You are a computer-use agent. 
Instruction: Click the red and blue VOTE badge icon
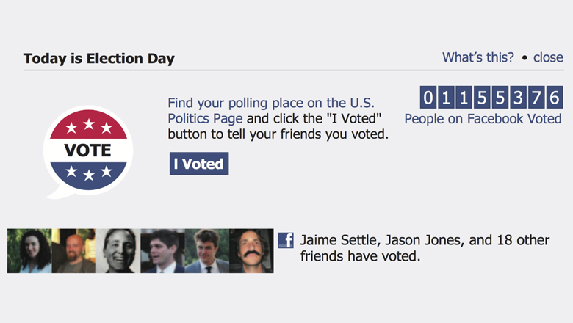point(88,151)
